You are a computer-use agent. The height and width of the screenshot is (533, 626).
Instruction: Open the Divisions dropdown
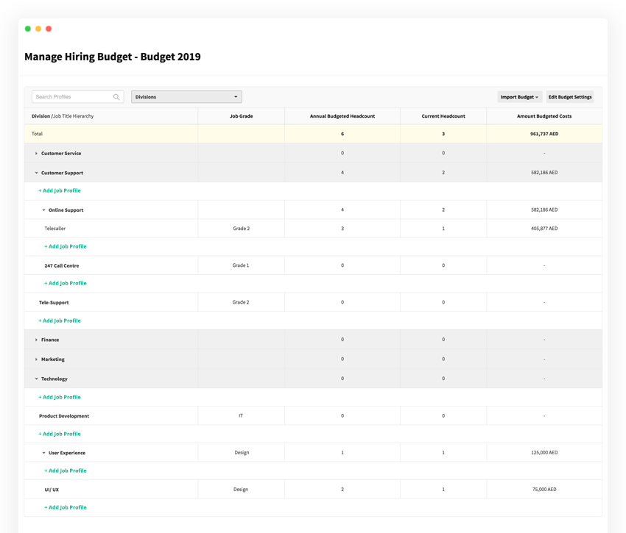click(186, 97)
